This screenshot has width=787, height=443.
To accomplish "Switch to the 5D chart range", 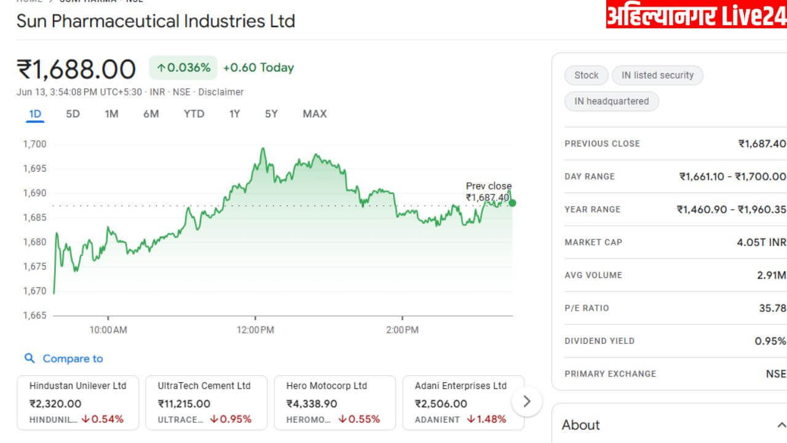I will (x=73, y=114).
